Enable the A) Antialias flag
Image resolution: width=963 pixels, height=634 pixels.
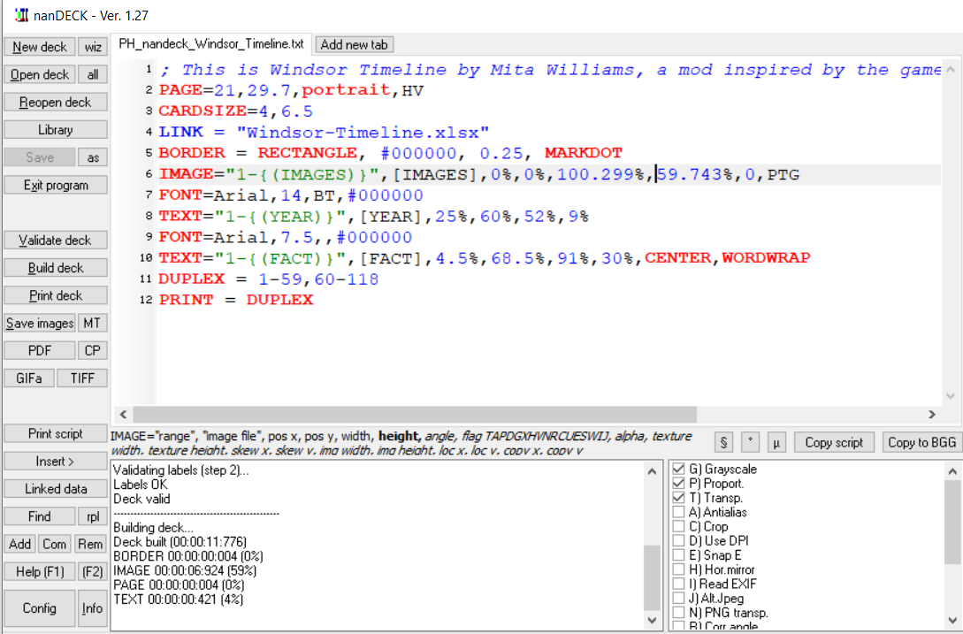coord(680,512)
